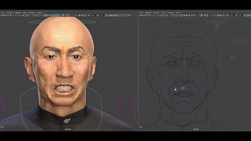This screenshot has width=251, height=141.
Task: Open the Panels menu in the right viewport
Action: click(x=179, y=13)
